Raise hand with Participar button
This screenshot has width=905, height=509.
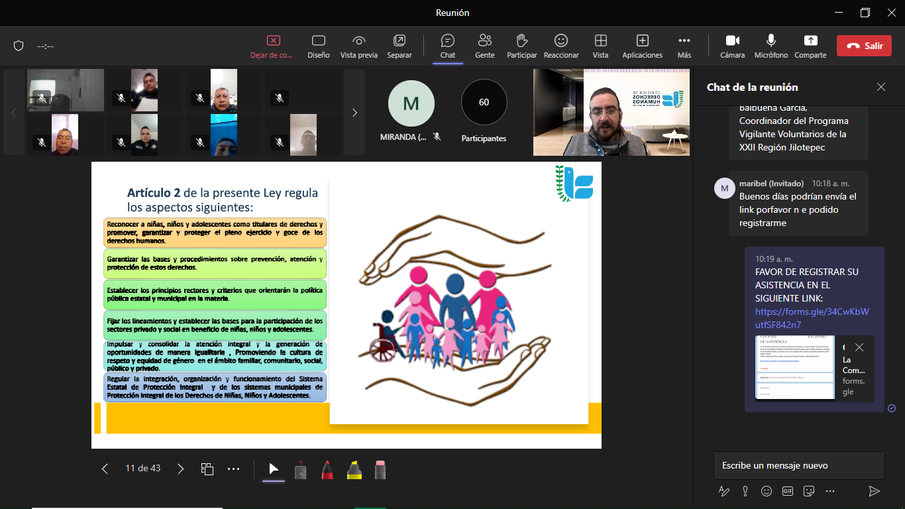tap(521, 46)
